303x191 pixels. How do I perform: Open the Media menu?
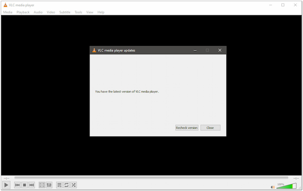(8, 12)
